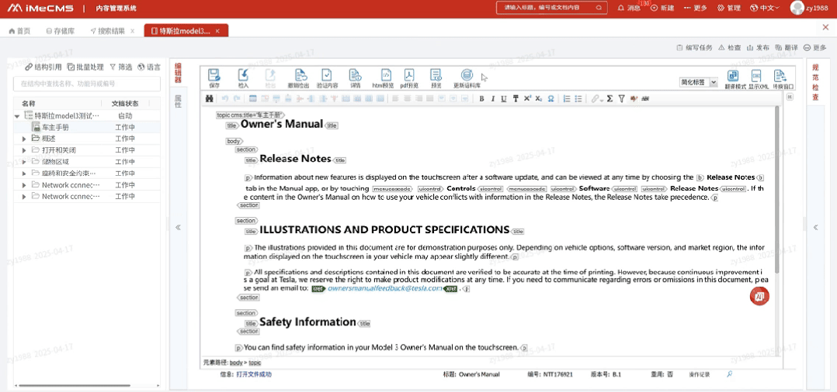
Task: Collapse the left structure panel
Action: (178, 228)
